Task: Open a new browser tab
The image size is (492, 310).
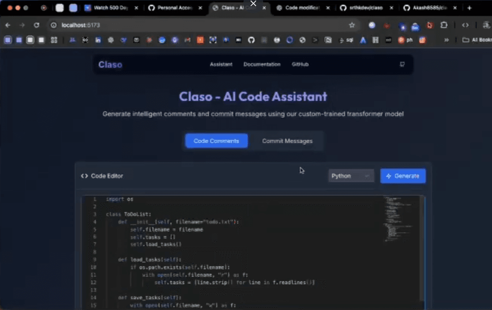Action: [x=469, y=8]
